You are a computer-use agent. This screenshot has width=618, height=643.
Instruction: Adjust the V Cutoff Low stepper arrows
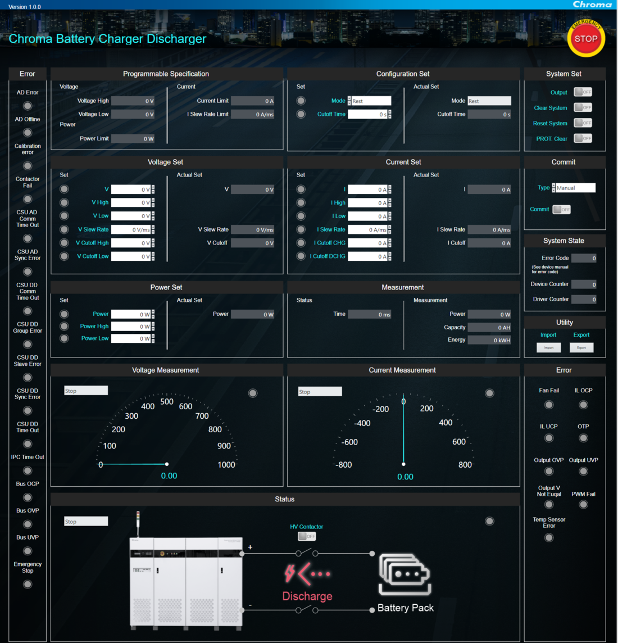click(x=153, y=256)
